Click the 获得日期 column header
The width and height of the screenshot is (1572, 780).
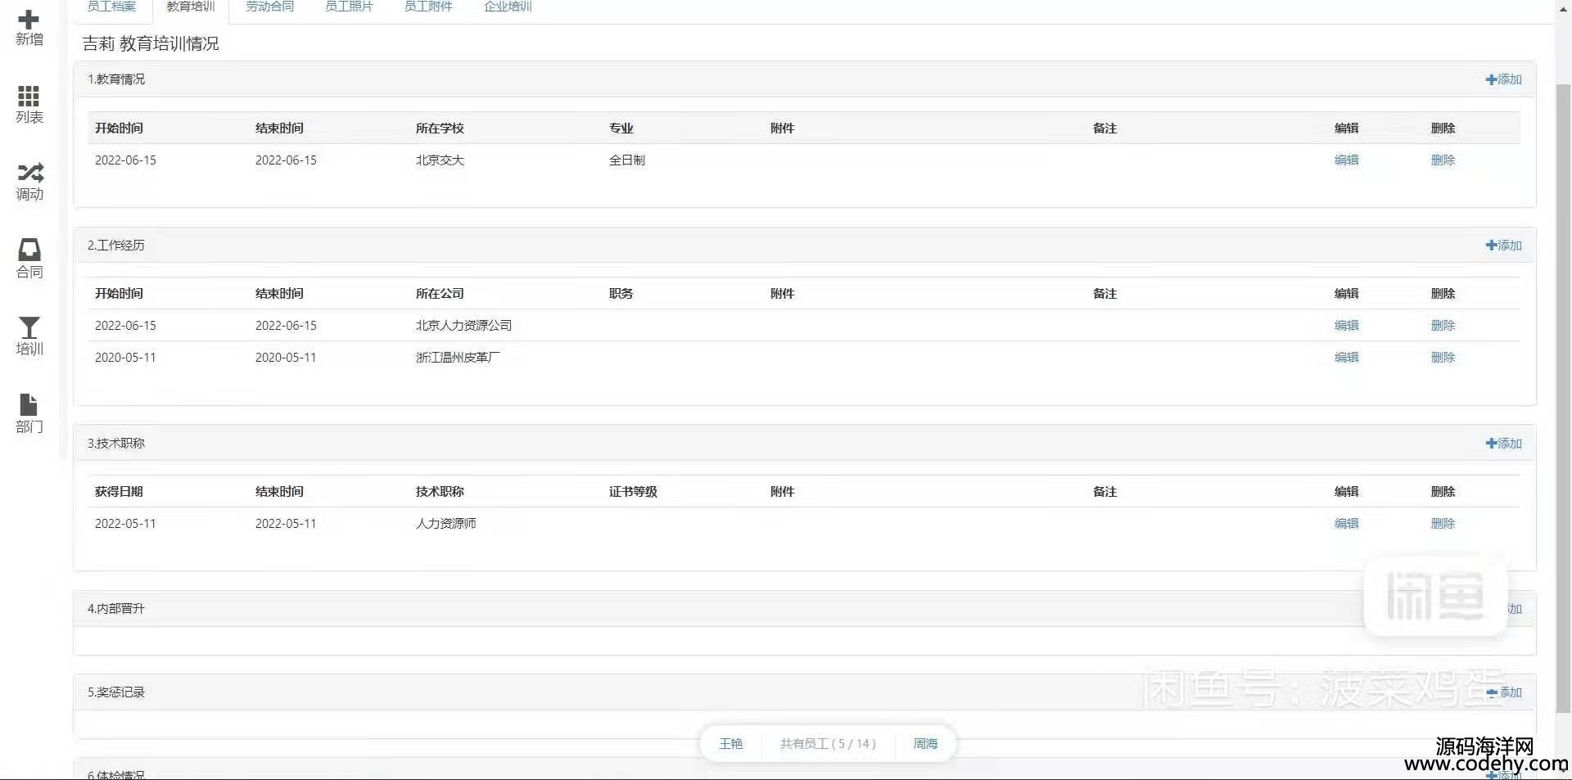pyautogui.click(x=119, y=492)
